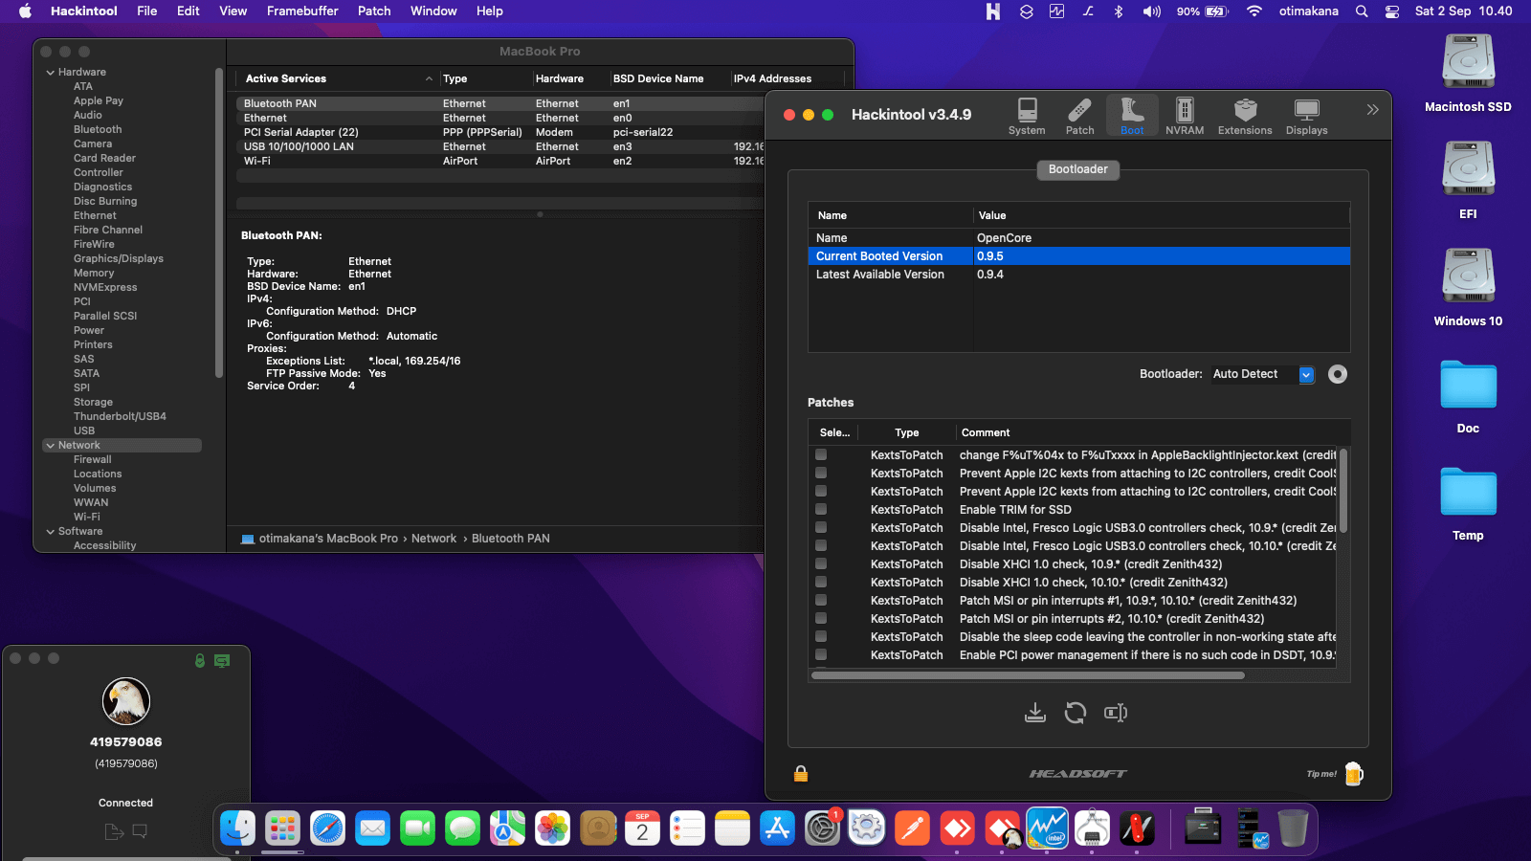Select the EFI drive on desktop
The height and width of the screenshot is (861, 1531).
(x=1468, y=180)
